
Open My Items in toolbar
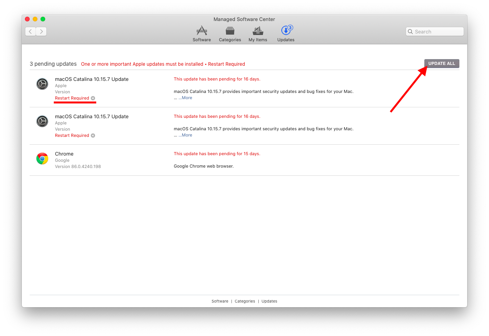click(x=258, y=33)
